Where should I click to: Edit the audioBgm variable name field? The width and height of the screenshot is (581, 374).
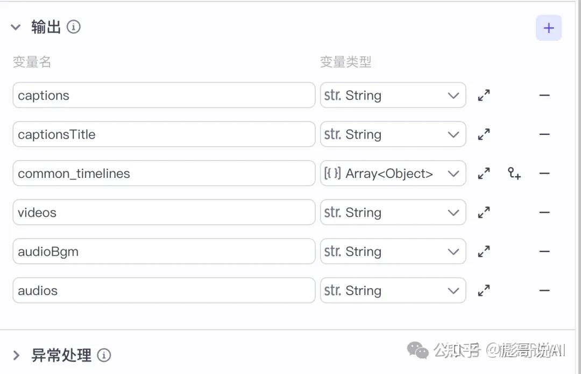pyautogui.click(x=164, y=251)
